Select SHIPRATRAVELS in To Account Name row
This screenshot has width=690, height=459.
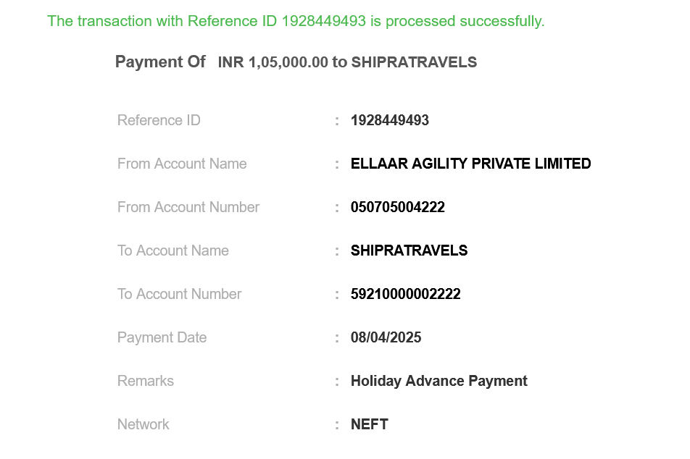click(409, 250)
